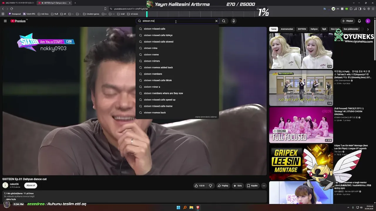376x211 pixels.
Task: Open the Twitch RPG bookmark
Action: coord(29,14)
